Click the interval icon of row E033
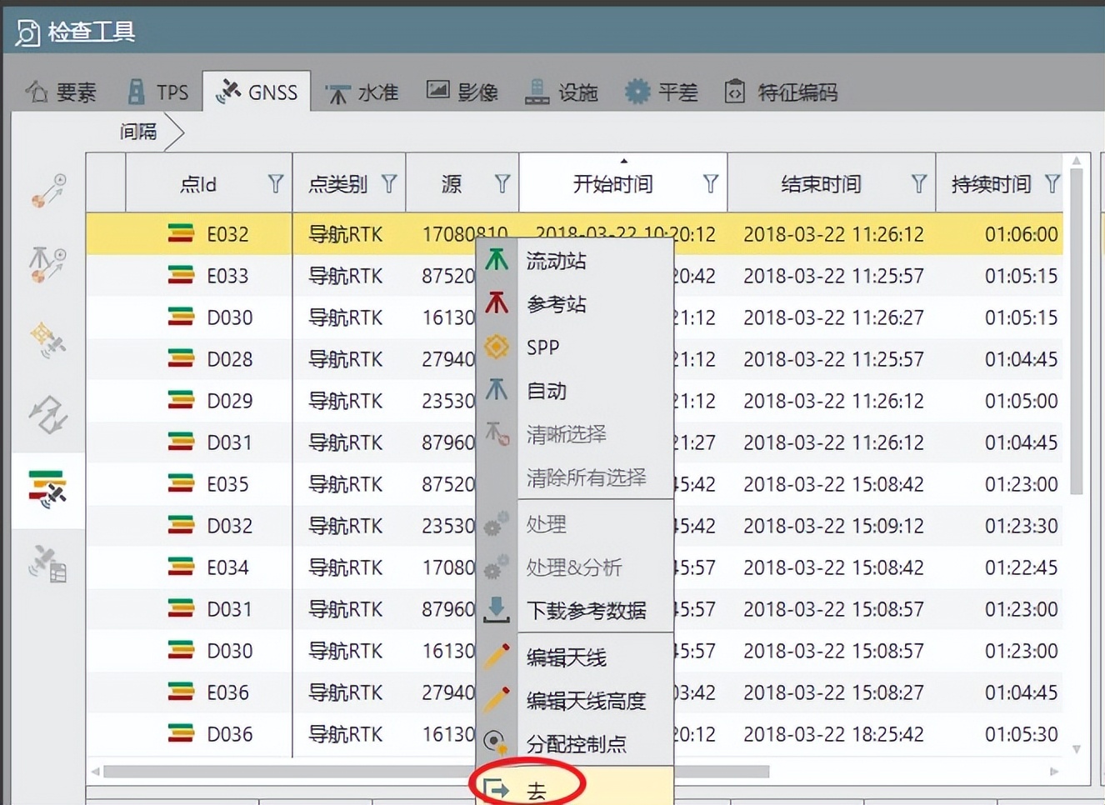The height and width of the screenshot is (805, 1105). [181, 275]
